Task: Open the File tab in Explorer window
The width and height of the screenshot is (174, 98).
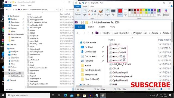Action: click(x=8, y=5)
